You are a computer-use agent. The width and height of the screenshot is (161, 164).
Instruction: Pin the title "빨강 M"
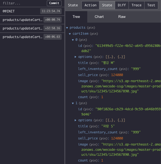94,63
